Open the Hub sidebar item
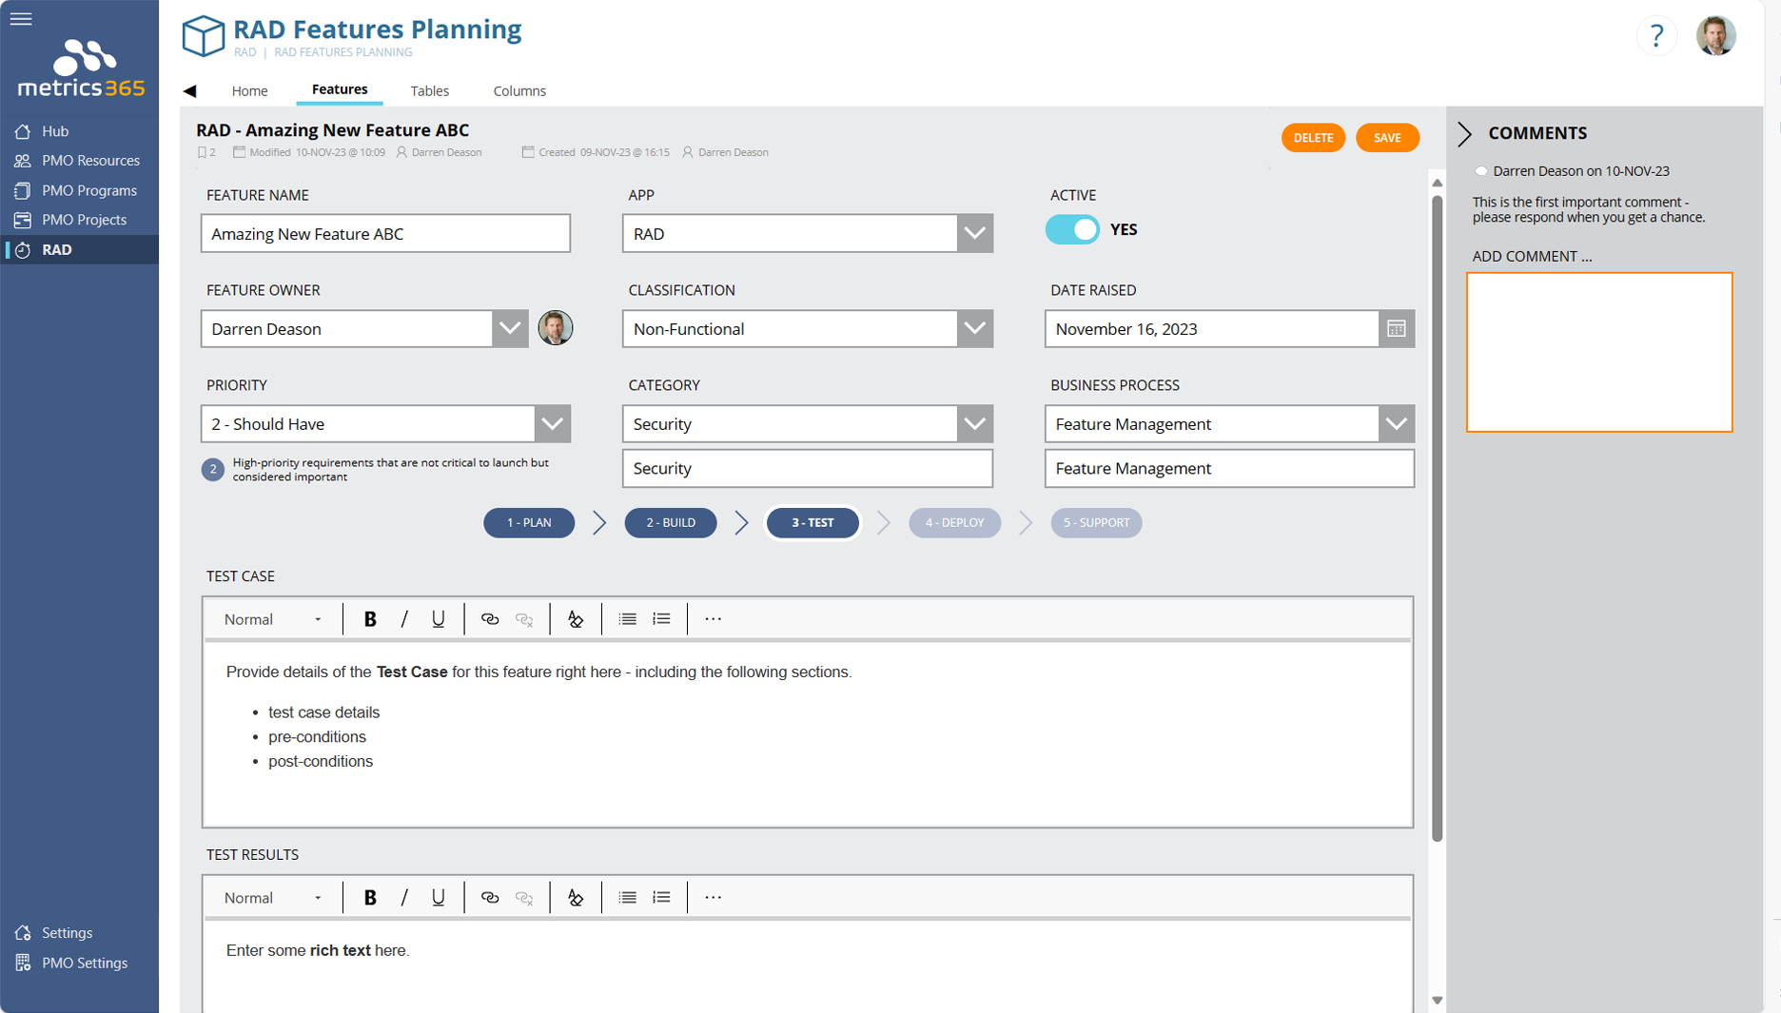Image resolution: width=1781 pixels, height=1013 pixels. coord(55,131)
